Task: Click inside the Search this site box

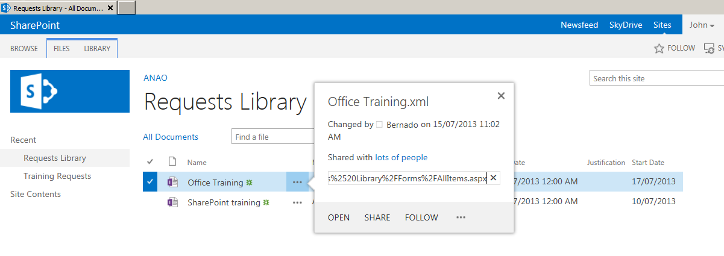Action: point(654,78)
